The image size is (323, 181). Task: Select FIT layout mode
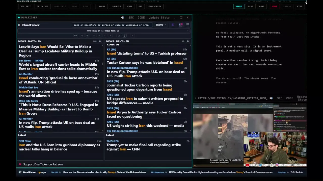[x=140, y=7]
